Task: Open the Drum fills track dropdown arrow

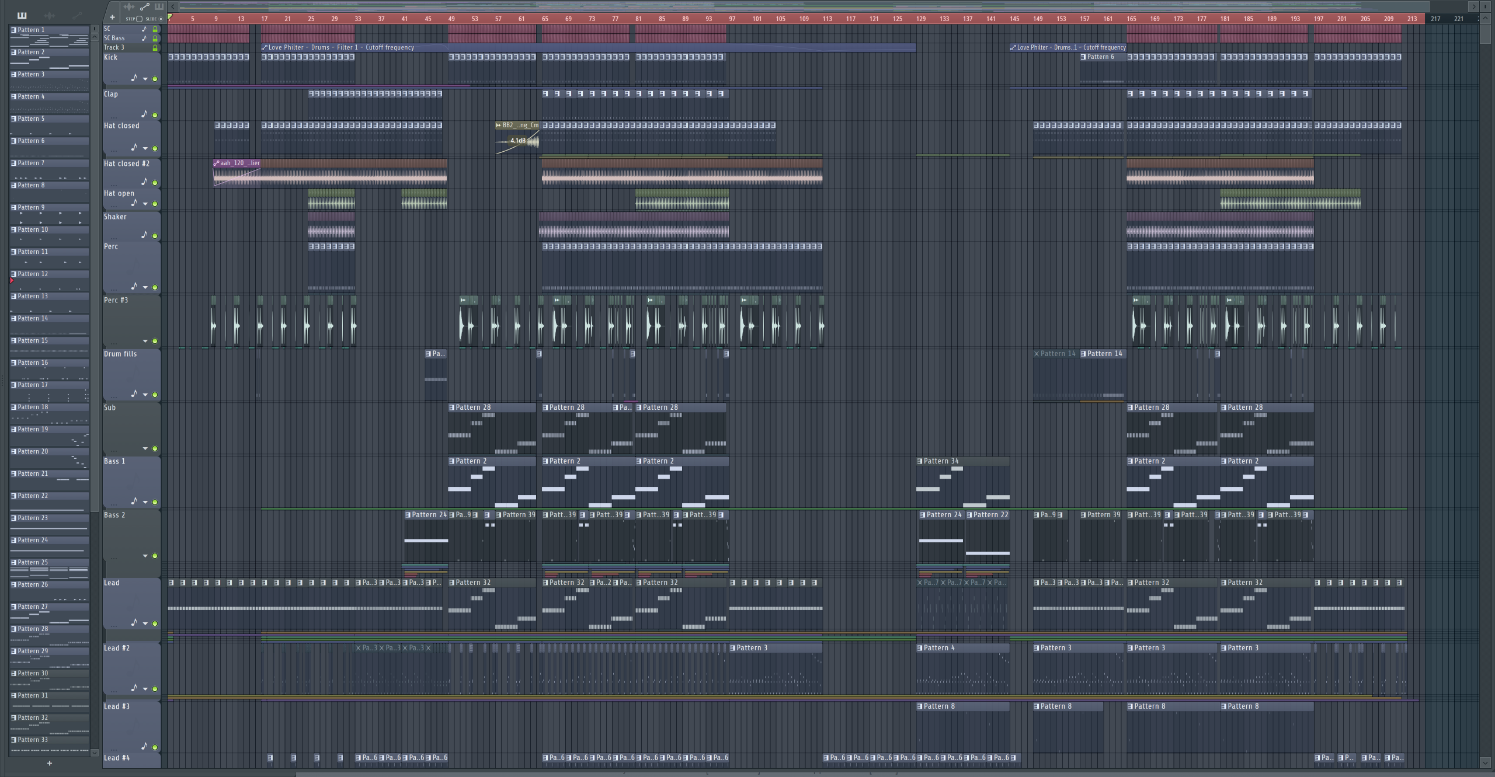Action: [x=145, y=395]
